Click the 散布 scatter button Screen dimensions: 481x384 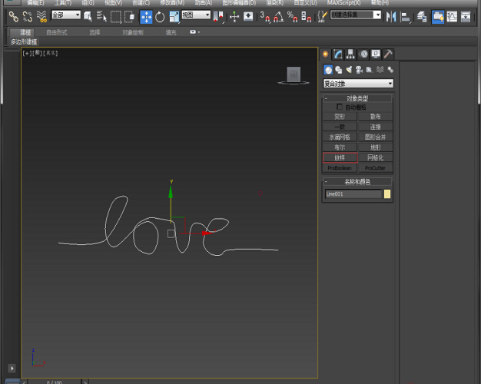pos(376,117)
